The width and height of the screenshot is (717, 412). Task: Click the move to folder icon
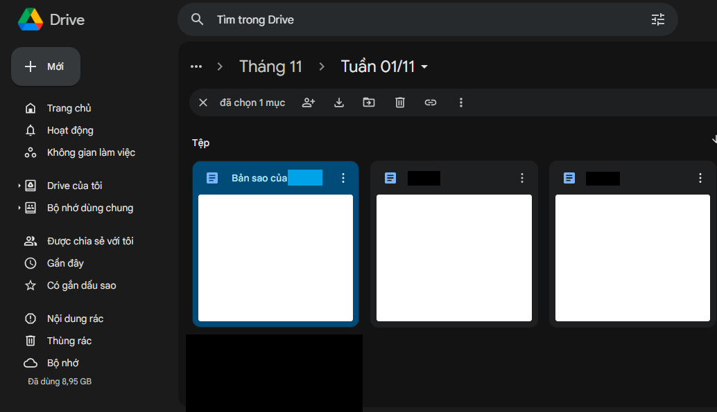click(369, 102)
